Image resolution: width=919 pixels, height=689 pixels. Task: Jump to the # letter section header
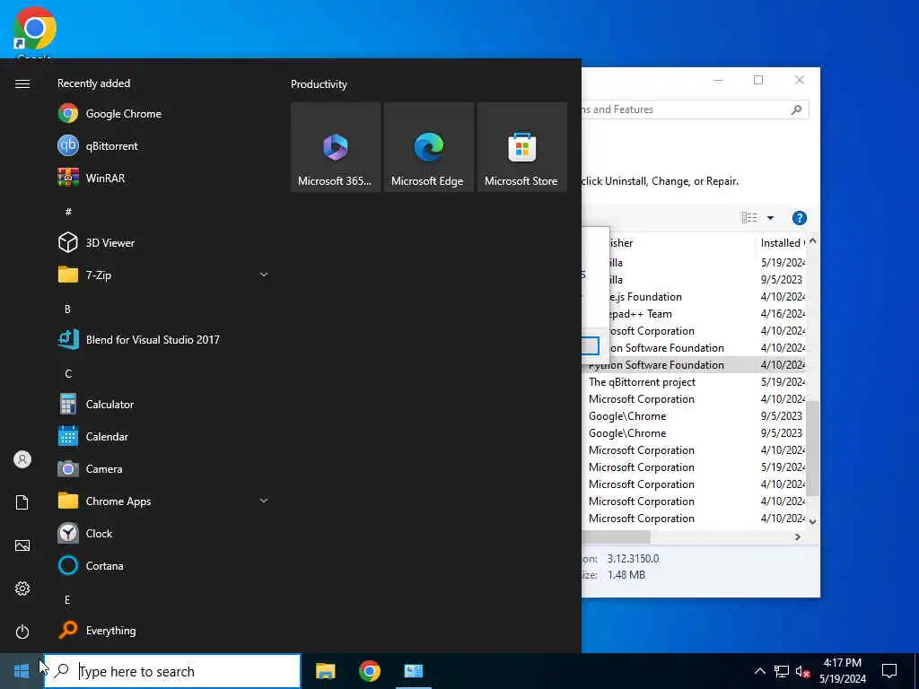[68, 212]
